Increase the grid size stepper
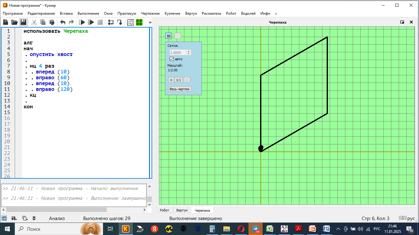 click(x=189, y=51)
